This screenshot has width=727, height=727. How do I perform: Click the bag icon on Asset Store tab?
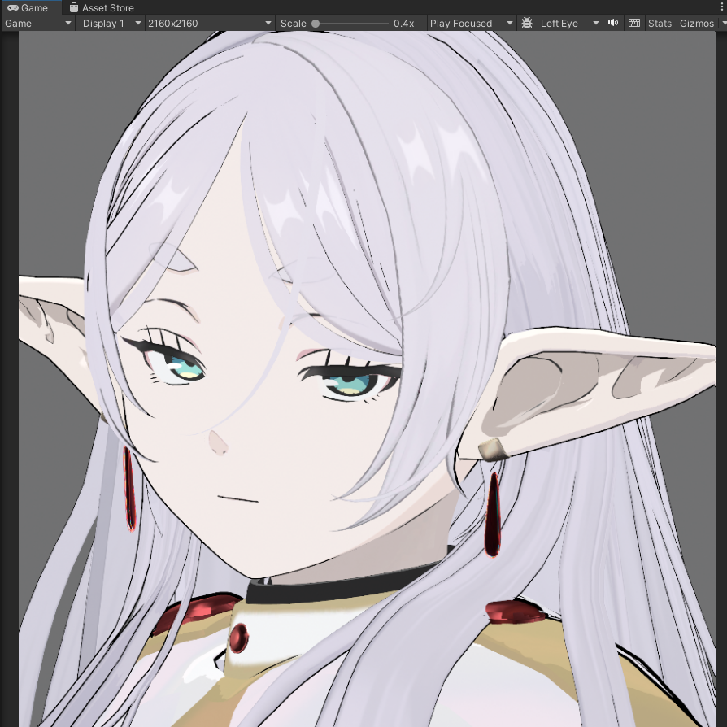[74, 7]
